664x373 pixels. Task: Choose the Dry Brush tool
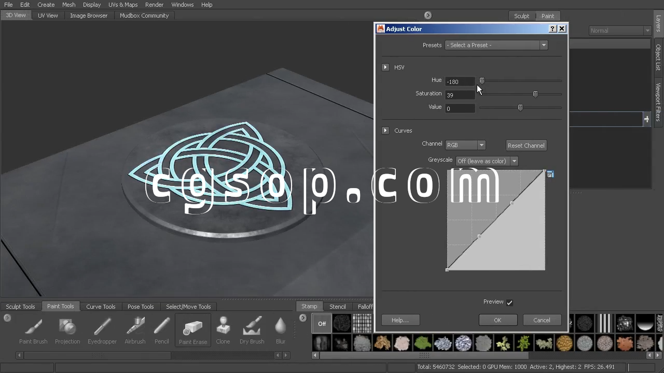252,331
